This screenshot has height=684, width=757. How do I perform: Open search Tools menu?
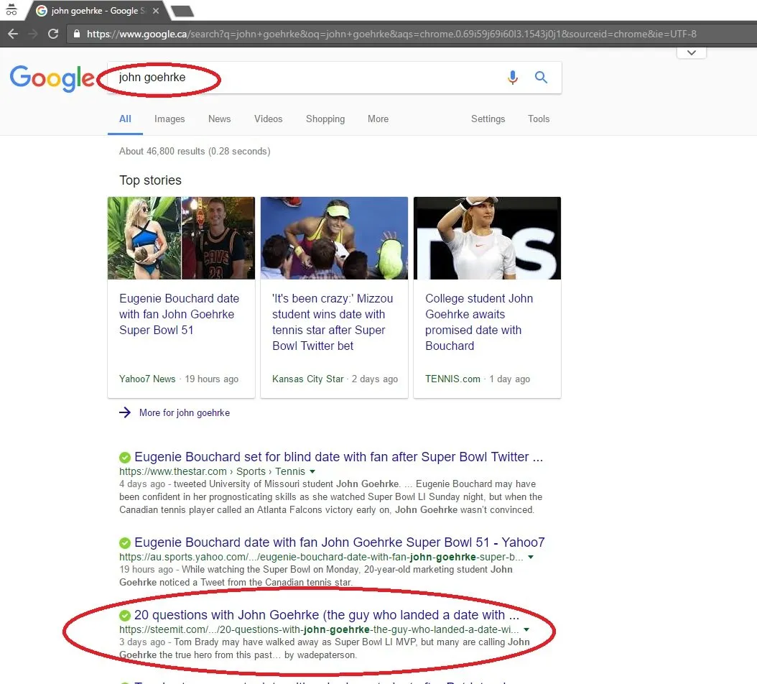pos(539,119)
